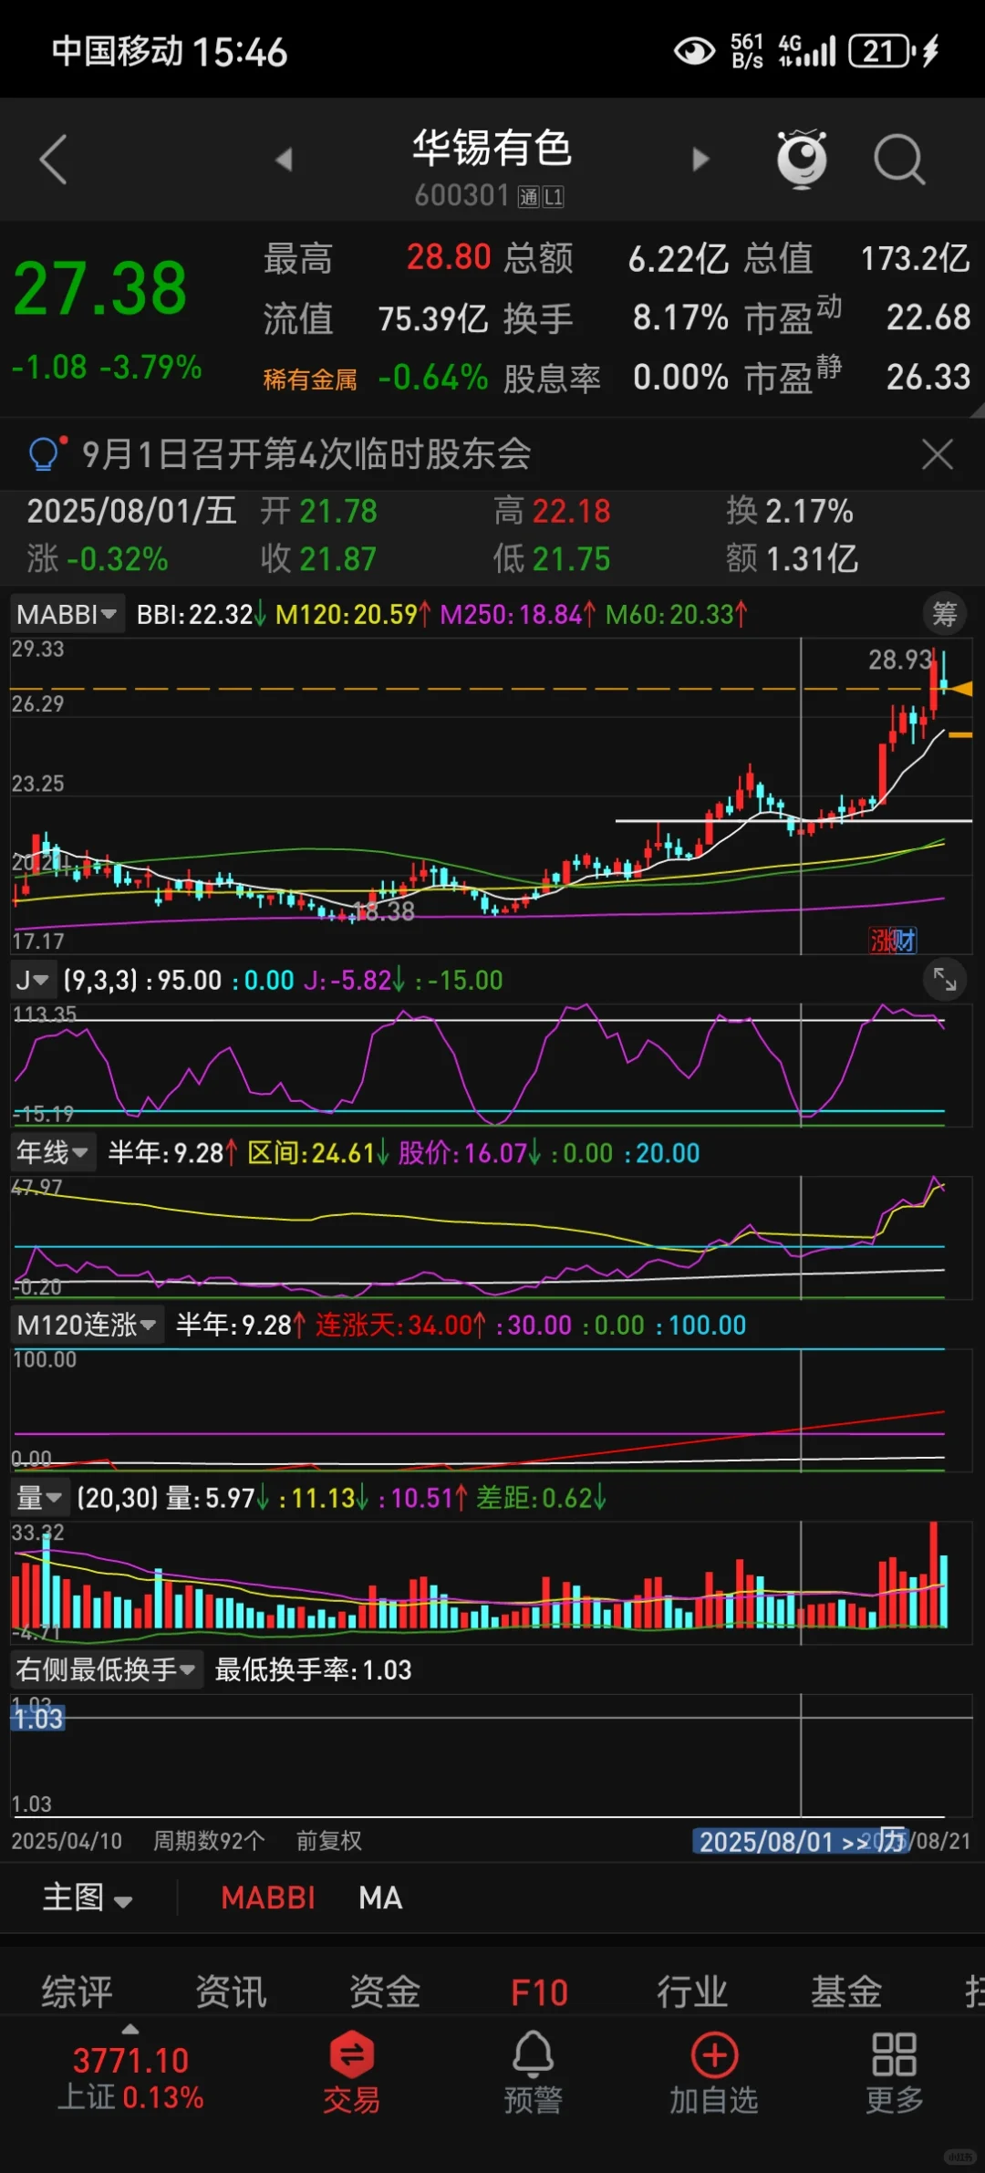
Task: Open MABBI indicator dropdown
Action: 67,614
